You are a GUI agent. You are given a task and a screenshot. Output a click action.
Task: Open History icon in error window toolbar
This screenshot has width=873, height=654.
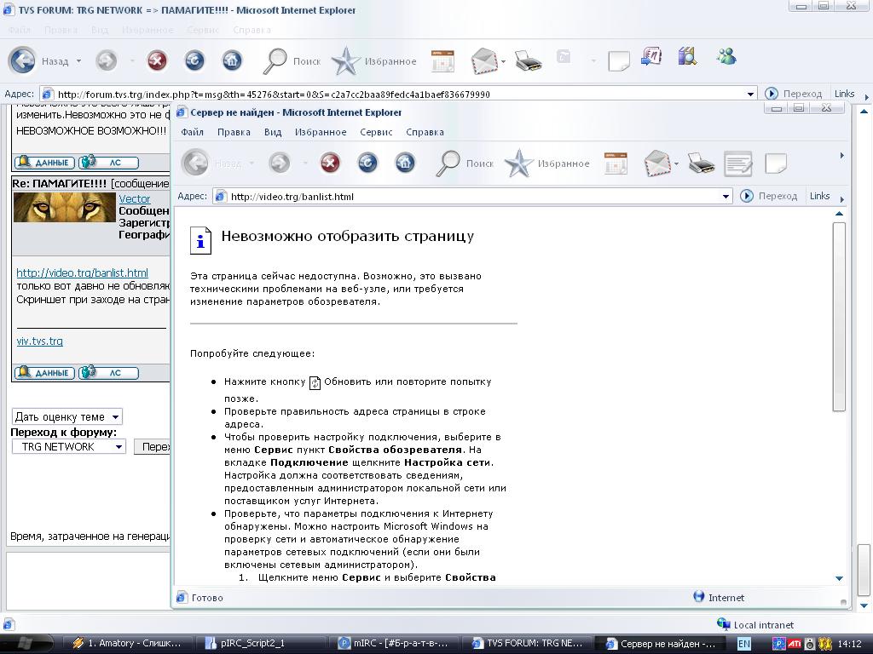click(x=616, y=163)
